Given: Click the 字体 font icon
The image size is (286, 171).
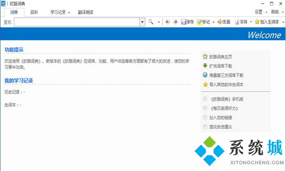Looking at the screenshot, I should tap(237, 22).
